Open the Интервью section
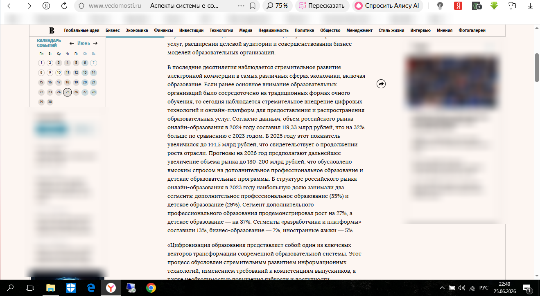The width and height of the screenshot is (540, 296). tap(420, 30)
